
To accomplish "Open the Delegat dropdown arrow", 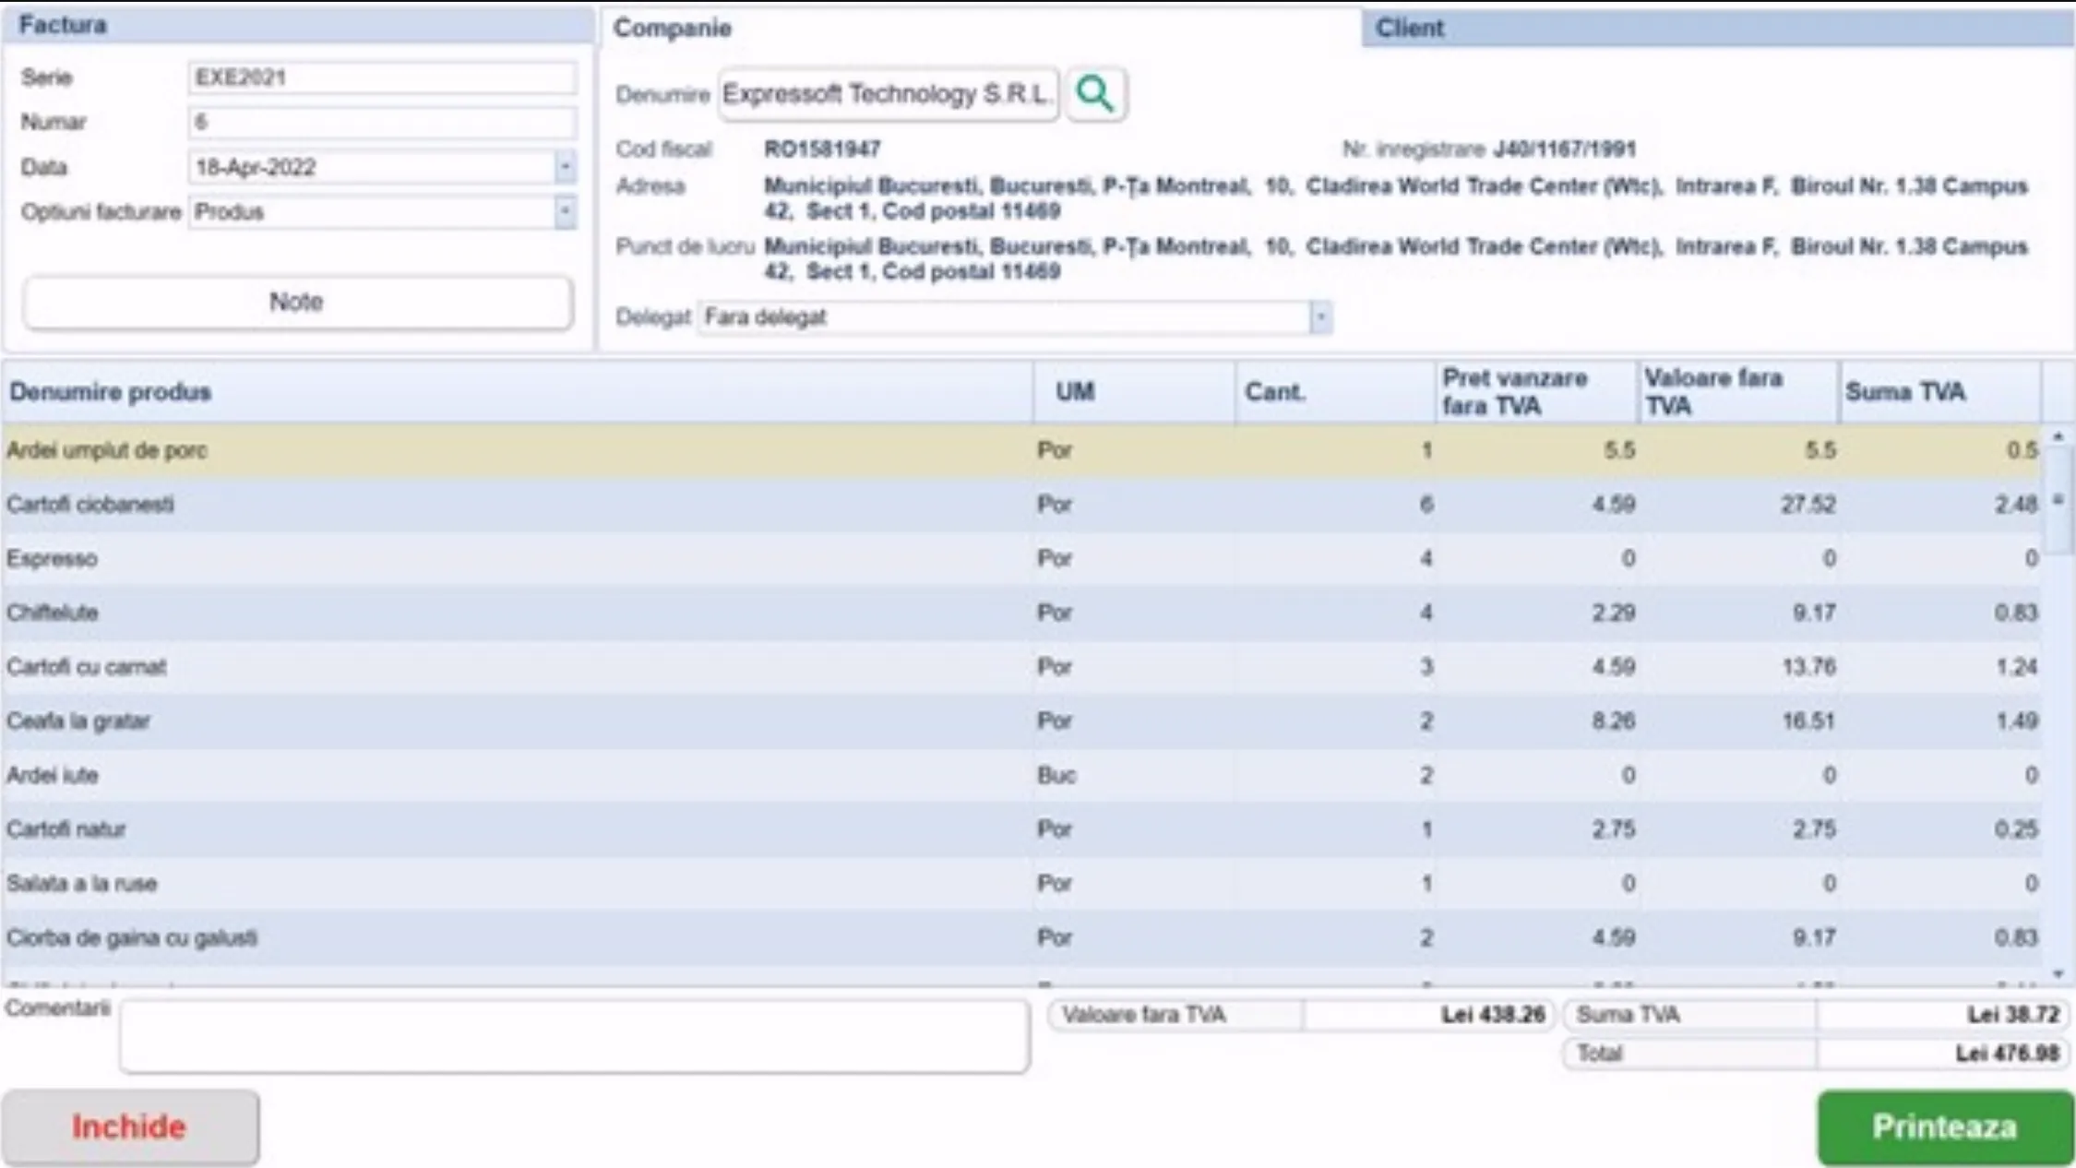I will (1320, 317).
